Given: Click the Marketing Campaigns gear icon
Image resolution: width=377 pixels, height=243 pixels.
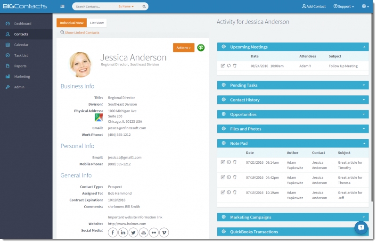Looking at the screenshot, I should coord(223,217).
